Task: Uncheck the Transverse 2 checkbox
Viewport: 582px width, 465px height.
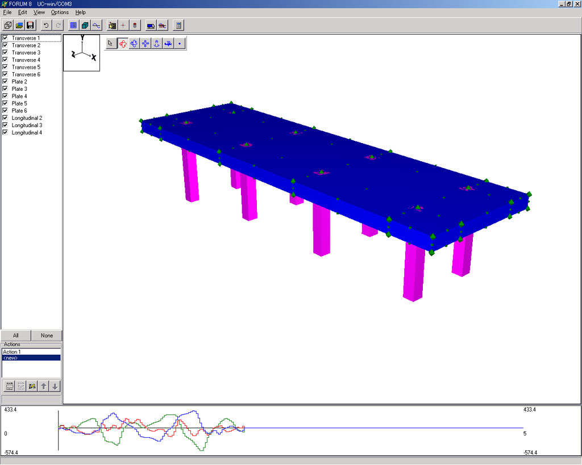Action: pyautogui.click(x=5, y=45)
